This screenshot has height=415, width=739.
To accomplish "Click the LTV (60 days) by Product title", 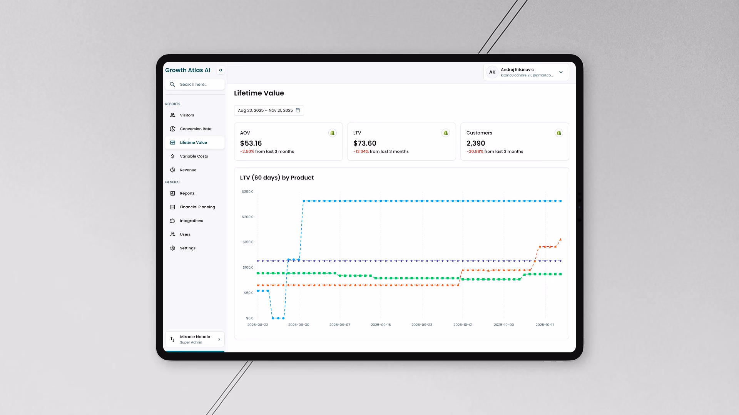I will tap(277, 178).
